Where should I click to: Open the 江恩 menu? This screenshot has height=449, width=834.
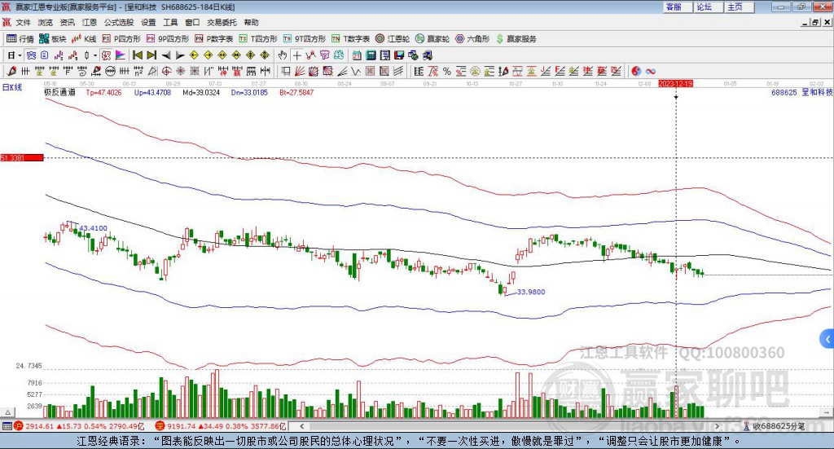[x=90, y=22]
